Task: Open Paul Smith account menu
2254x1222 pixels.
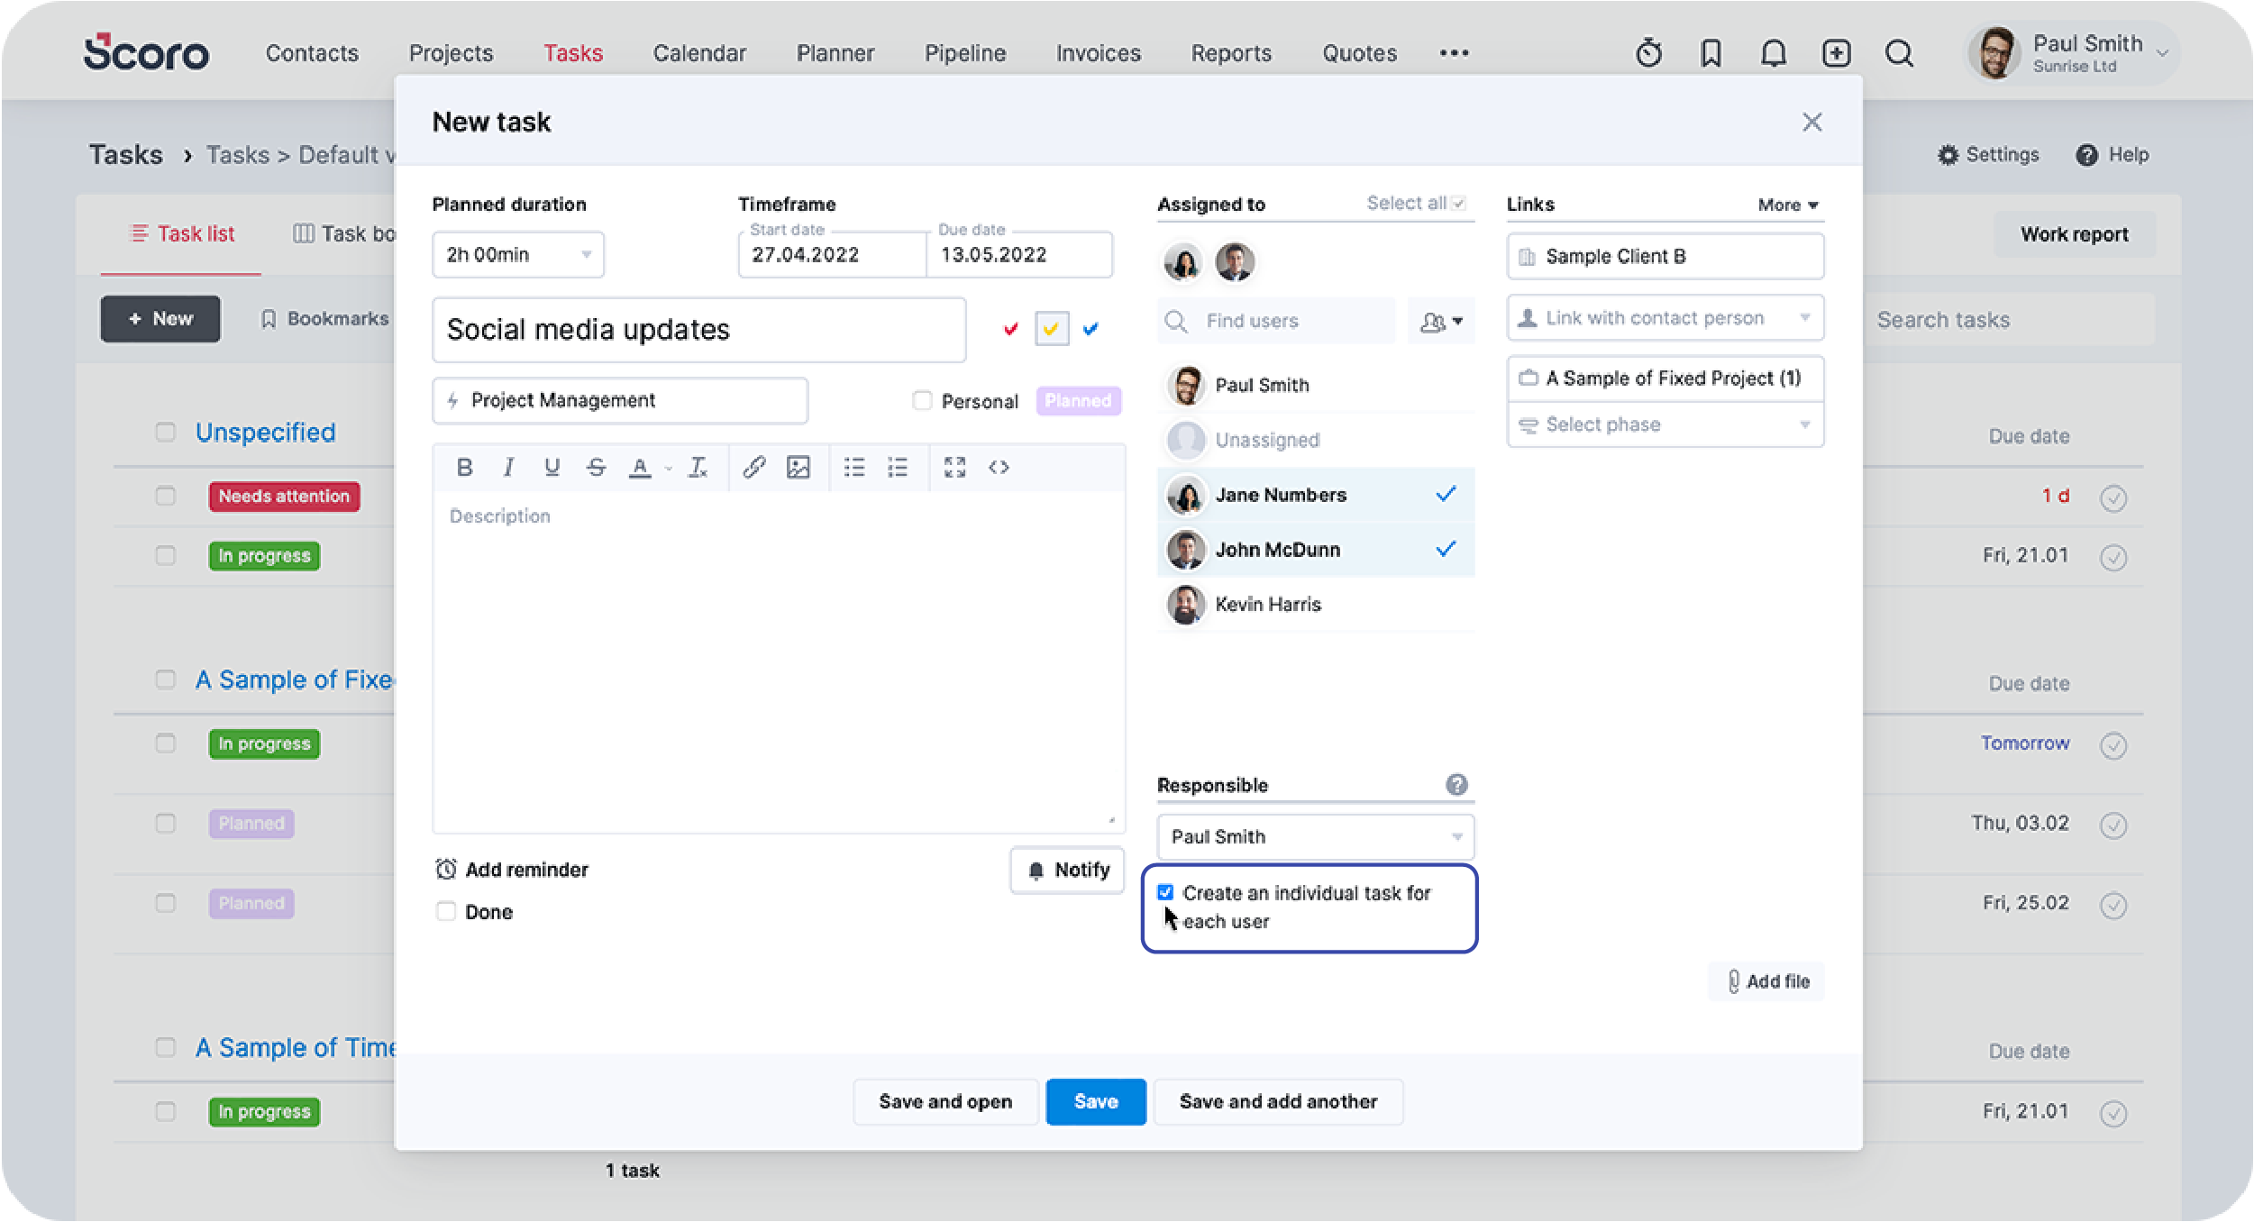Action: click(x=2071, y=53)
